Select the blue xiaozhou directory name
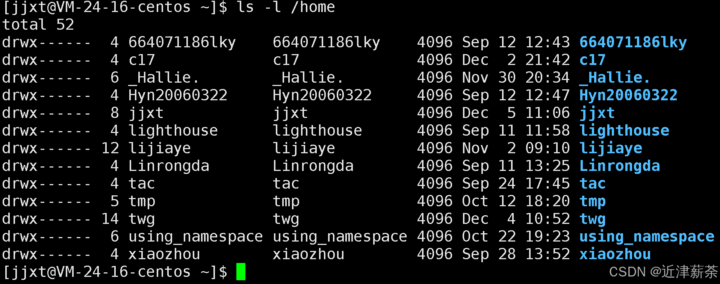720x284 pixels. 615,254
